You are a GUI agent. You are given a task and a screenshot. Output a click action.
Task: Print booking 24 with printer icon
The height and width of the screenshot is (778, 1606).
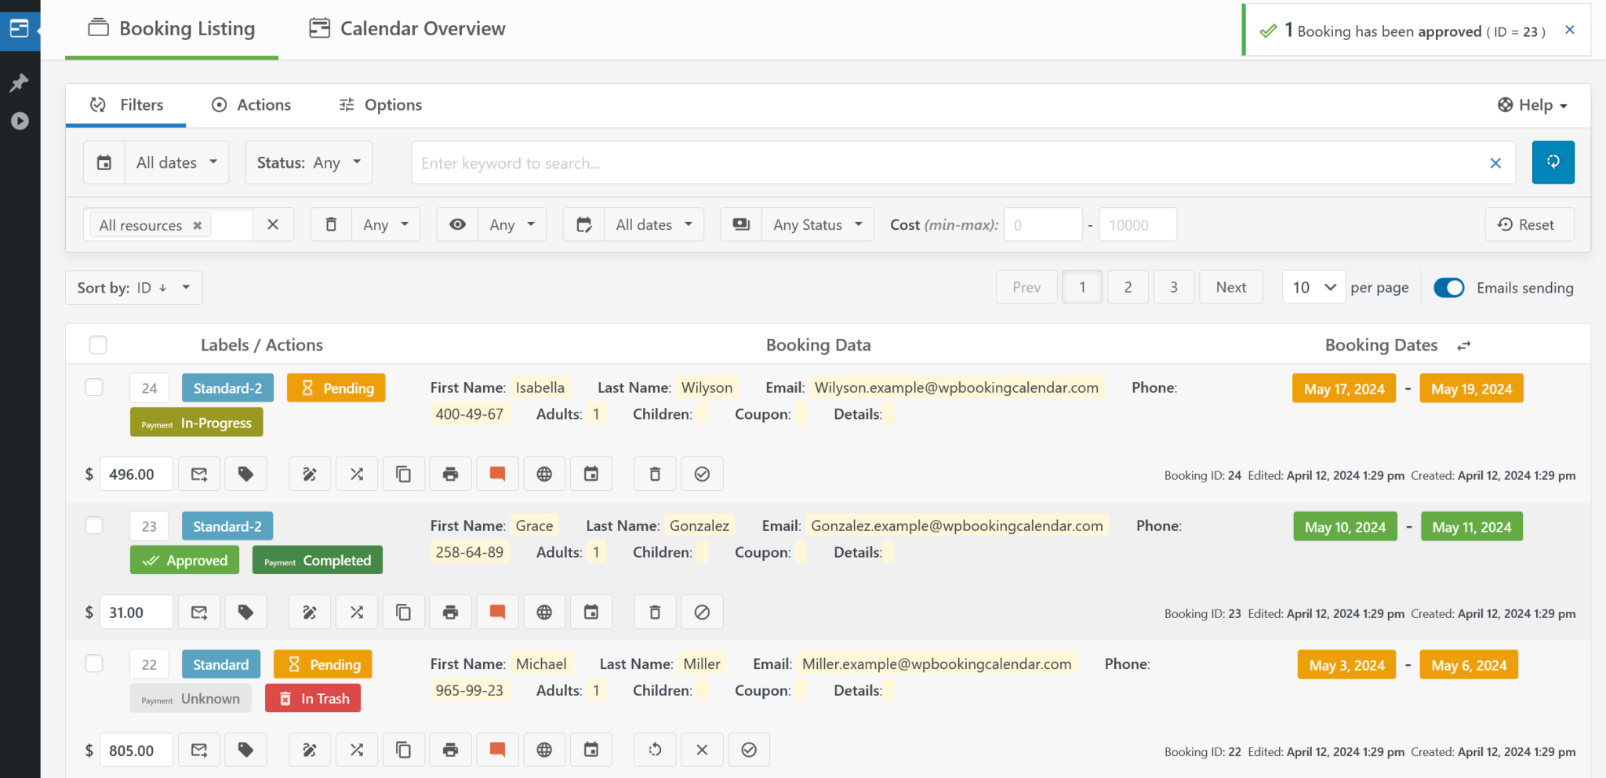tap(450, 474)
